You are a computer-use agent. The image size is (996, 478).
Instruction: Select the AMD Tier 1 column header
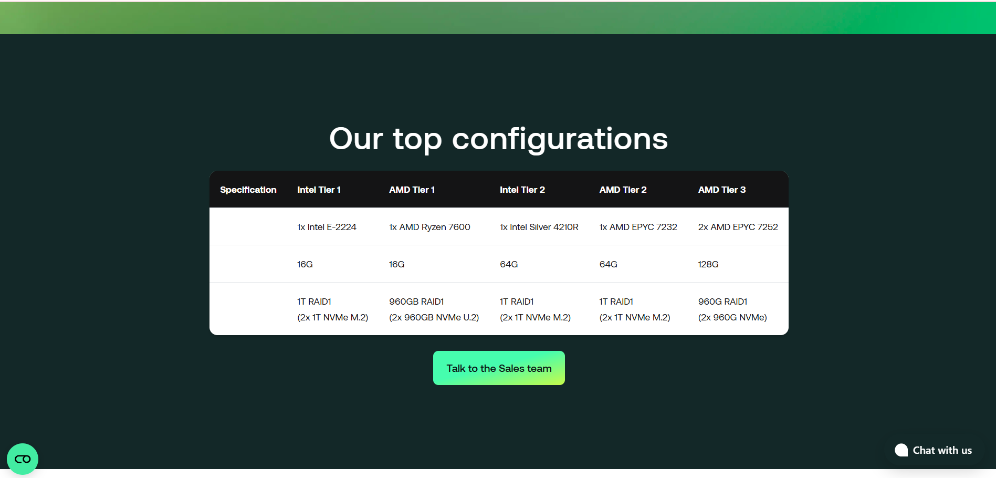click(412, 190)
